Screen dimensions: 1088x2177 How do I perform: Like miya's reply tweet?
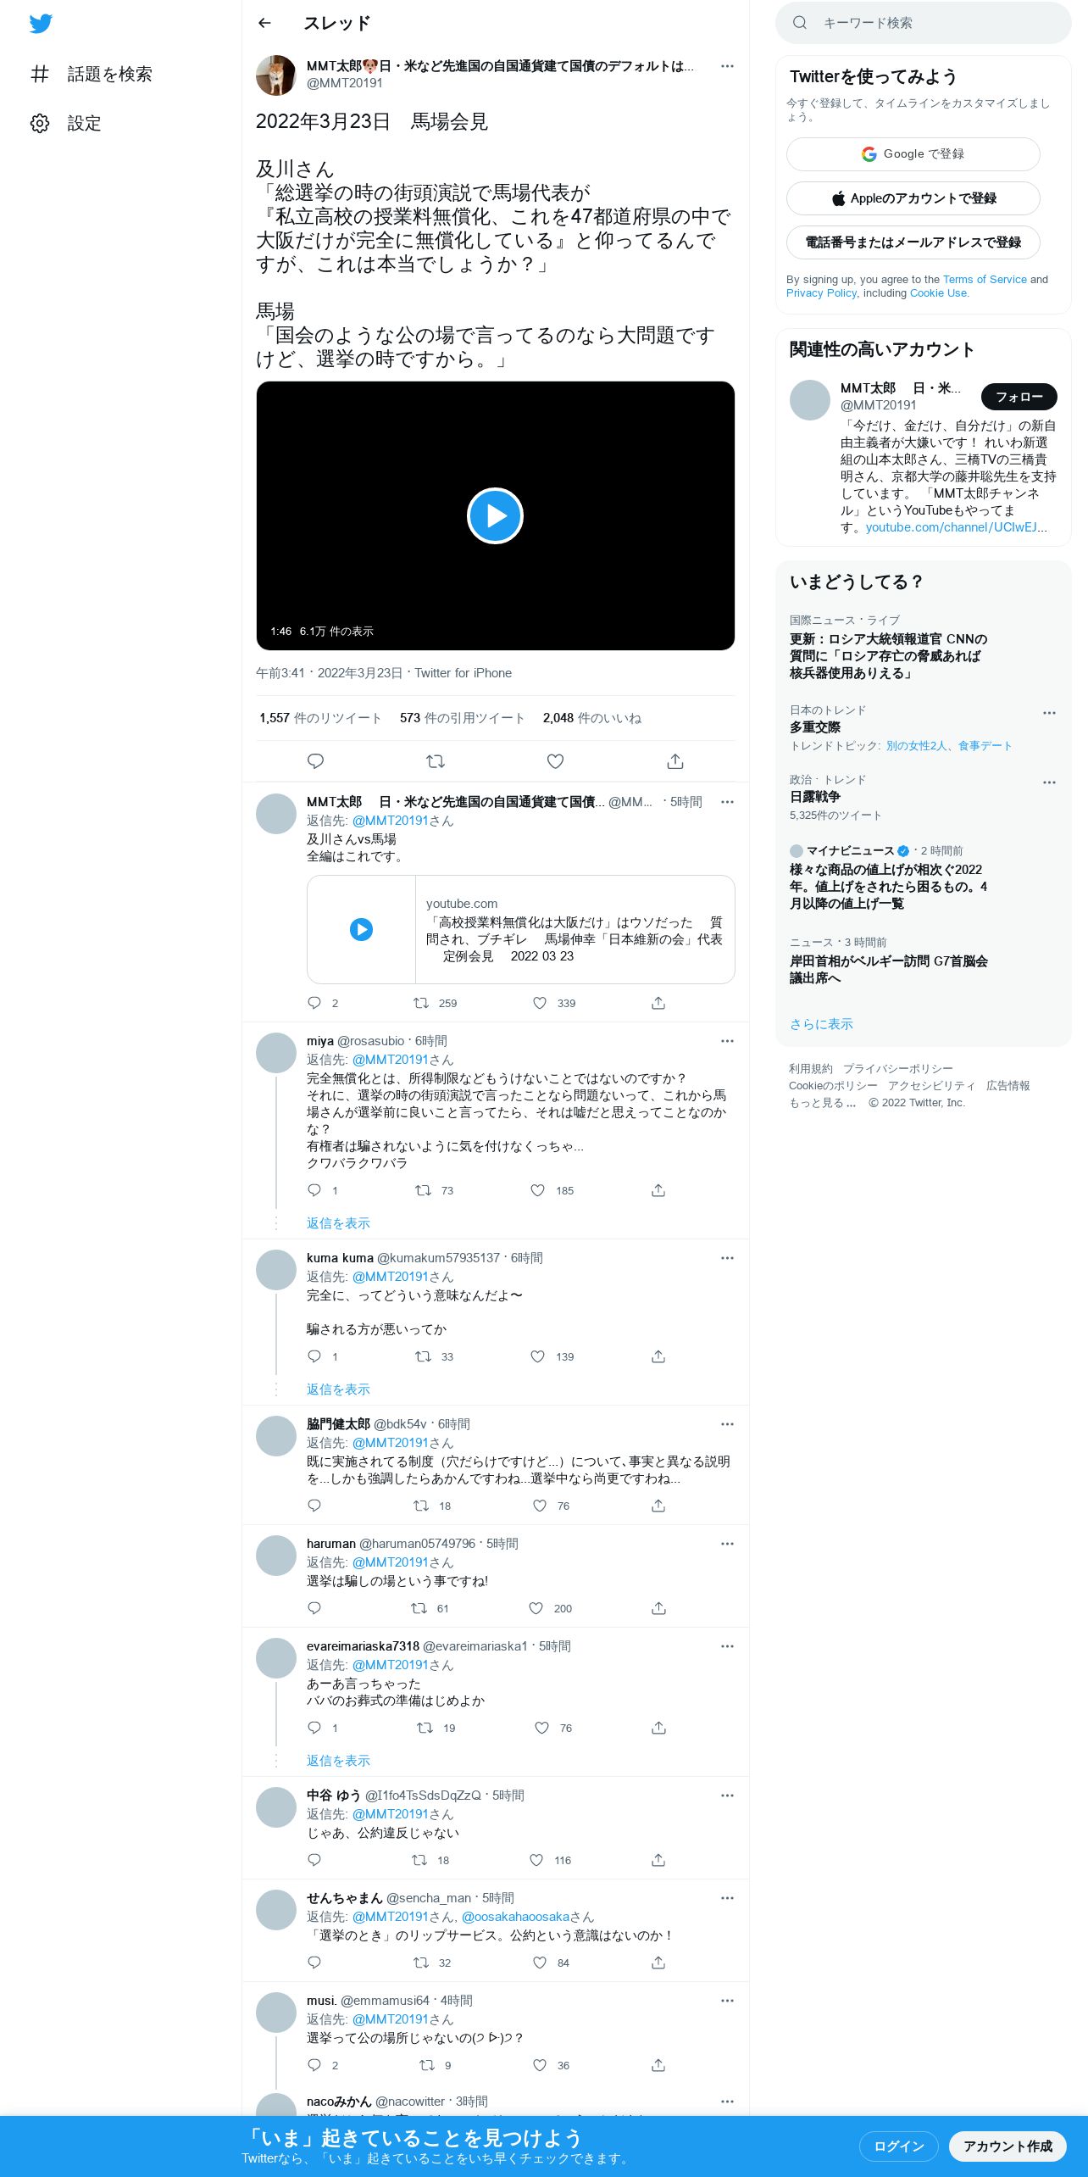[537, 1190]
